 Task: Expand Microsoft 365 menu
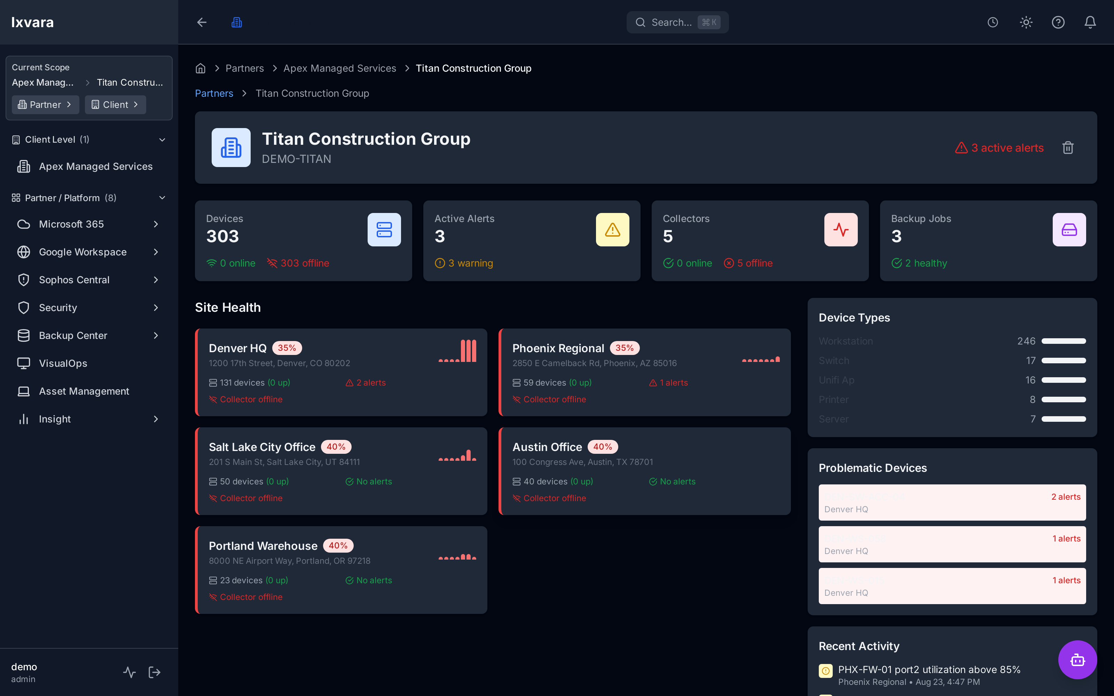[89, 224]
